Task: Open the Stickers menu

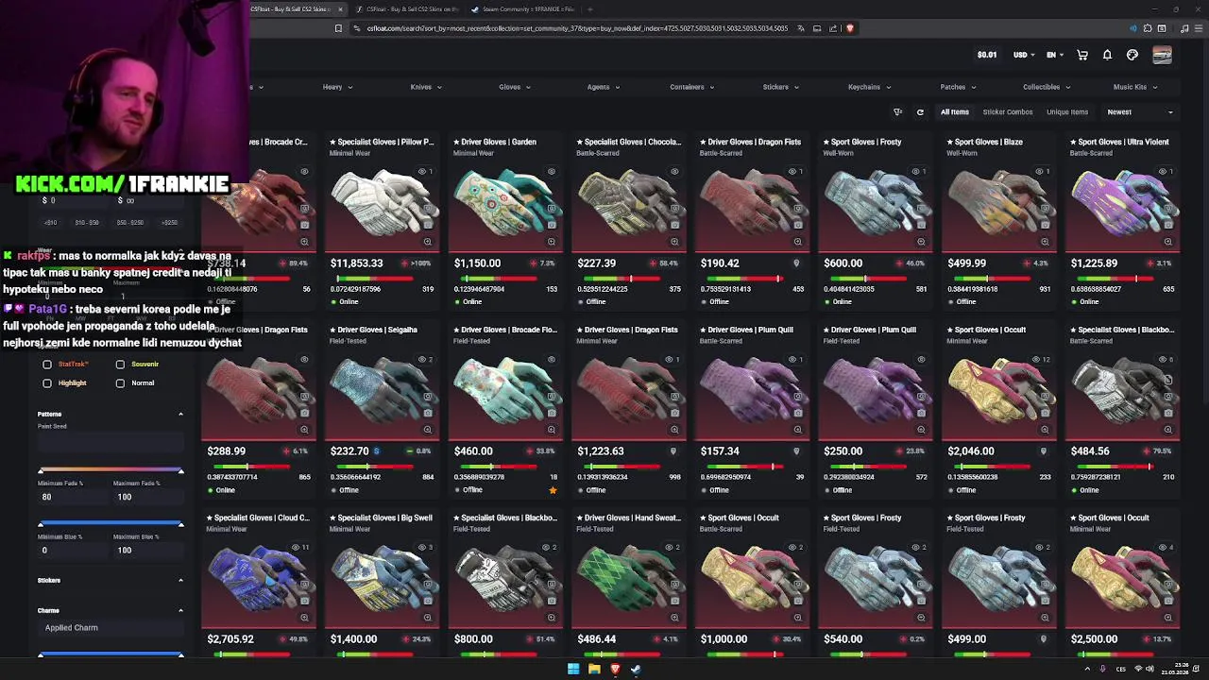Action: coord(781,87)
